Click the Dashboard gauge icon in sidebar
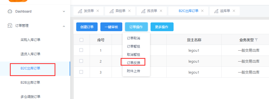This screenshot has width=269, height=99. (x=10, y=11)
